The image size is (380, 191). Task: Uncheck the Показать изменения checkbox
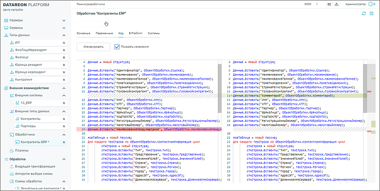tap(117, 47)
